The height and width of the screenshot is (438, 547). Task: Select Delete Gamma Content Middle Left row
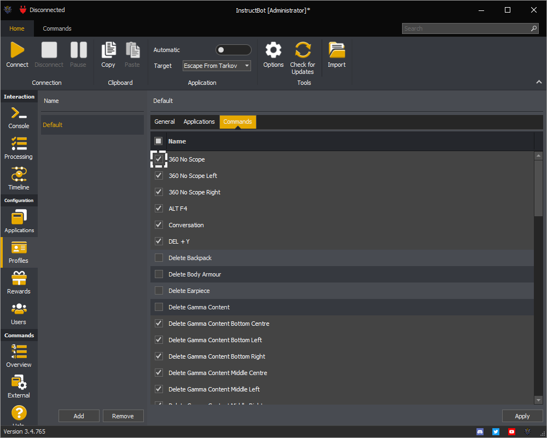click(342, 389)
